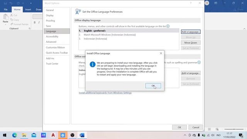Click the Undo arrow in title bar

tap(11, 3)
